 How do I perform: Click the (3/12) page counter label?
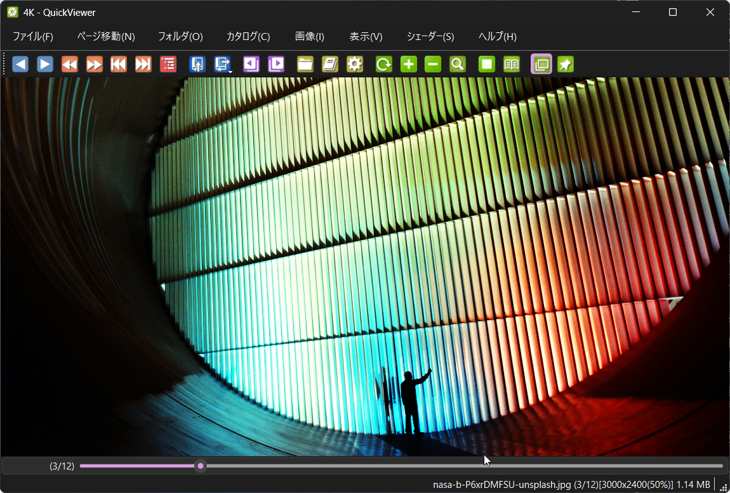click(x=62, y=466)
